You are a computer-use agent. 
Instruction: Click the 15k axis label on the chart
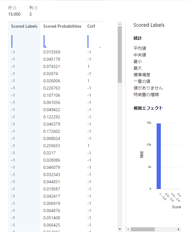tap(149, 123)
